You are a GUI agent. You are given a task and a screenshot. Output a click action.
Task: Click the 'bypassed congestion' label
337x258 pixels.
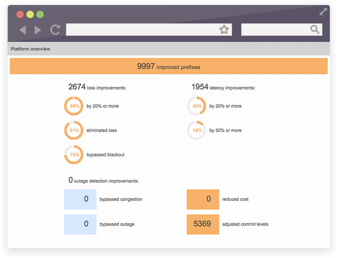pyautogui.click(x=121, y=199)
